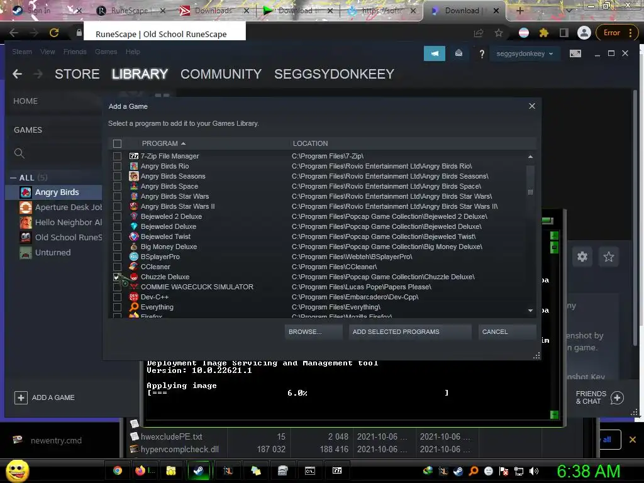Open Chrome from the taskbar
Viewport: 644px width, 483px height.
118,470
